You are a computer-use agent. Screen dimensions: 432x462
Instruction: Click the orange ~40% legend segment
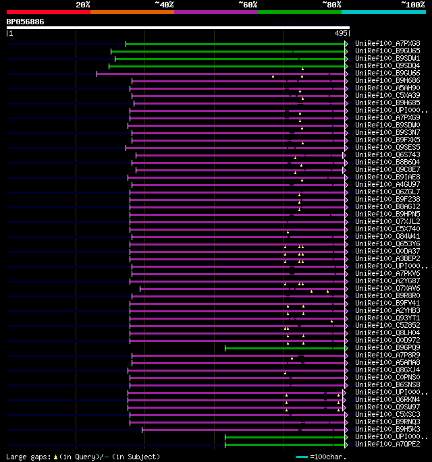tap(132, 12)
